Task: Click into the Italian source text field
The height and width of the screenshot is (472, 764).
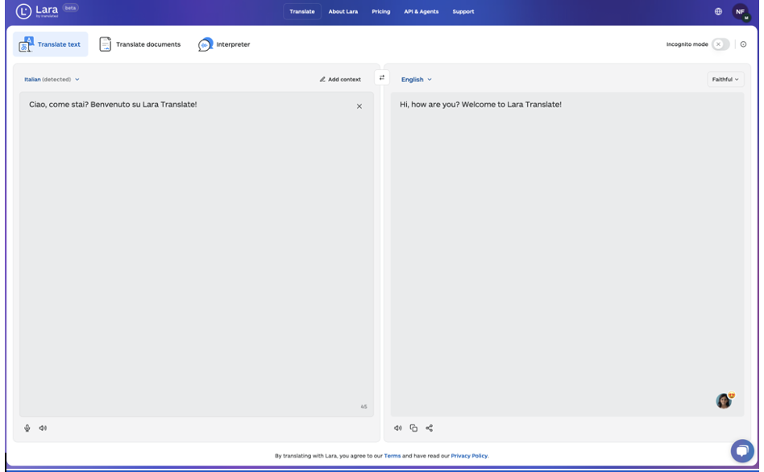Action: [197, 255]
